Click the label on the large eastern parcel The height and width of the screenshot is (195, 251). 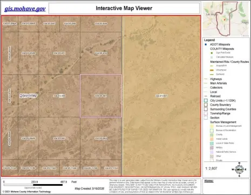click(x=161, y=96)
